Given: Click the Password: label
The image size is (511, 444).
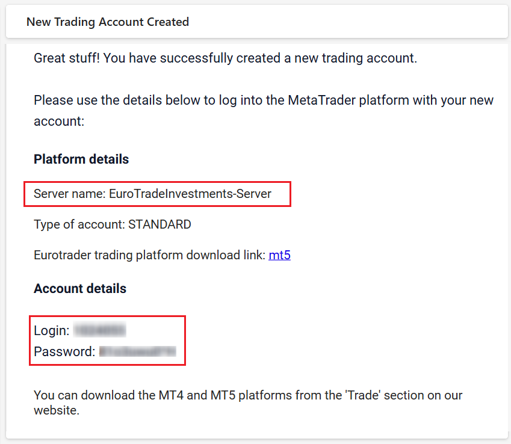Looking at the screenshot, I should (x=64, y=351).
